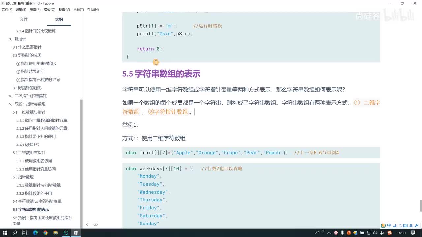
Task: Open network status tray icon
Action: coord(369,233)
